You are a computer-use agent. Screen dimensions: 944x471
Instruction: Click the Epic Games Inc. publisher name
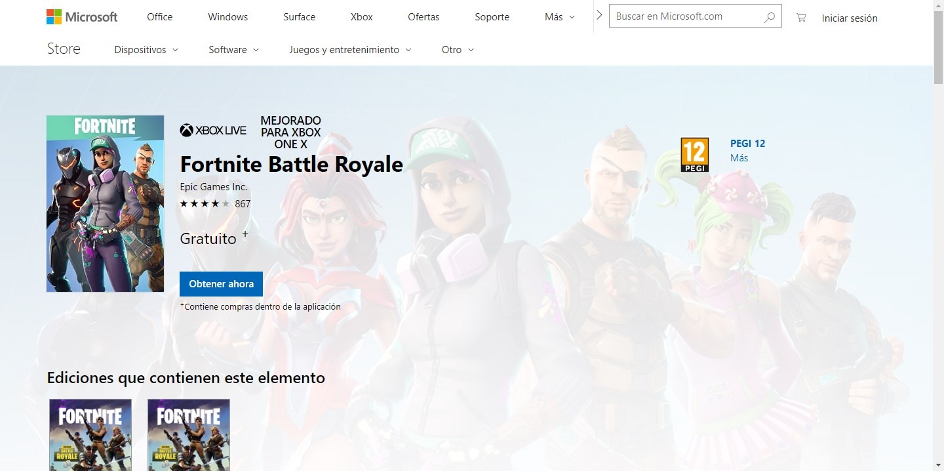tap(214, 187)
